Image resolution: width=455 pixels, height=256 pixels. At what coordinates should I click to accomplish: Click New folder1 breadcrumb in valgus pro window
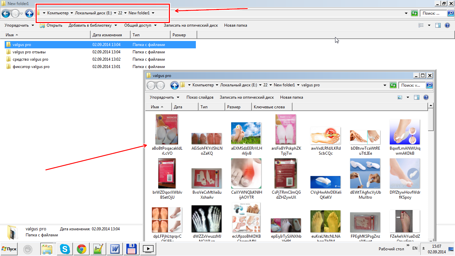(284, 85)
